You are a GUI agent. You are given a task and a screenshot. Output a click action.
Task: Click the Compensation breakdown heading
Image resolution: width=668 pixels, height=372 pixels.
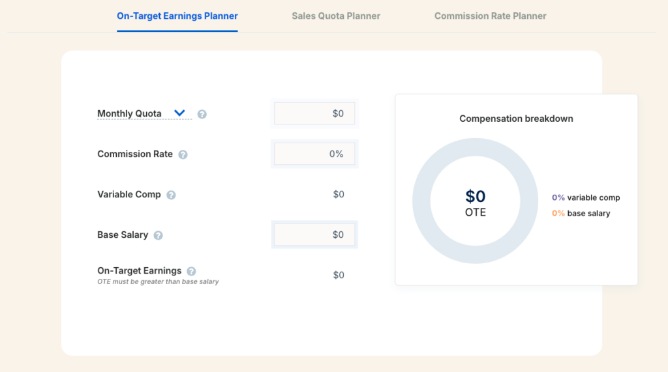click(x=516, y=119)
